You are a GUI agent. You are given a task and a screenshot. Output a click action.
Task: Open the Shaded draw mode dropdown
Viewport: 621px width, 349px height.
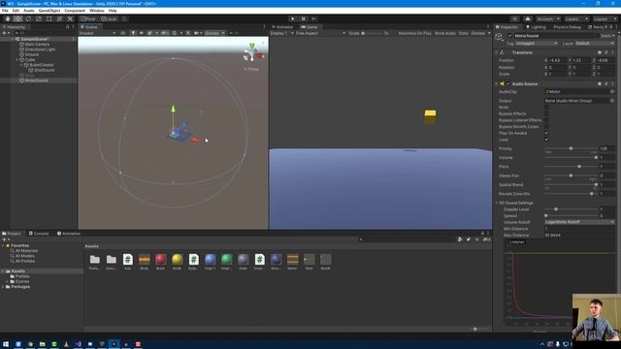97,33
